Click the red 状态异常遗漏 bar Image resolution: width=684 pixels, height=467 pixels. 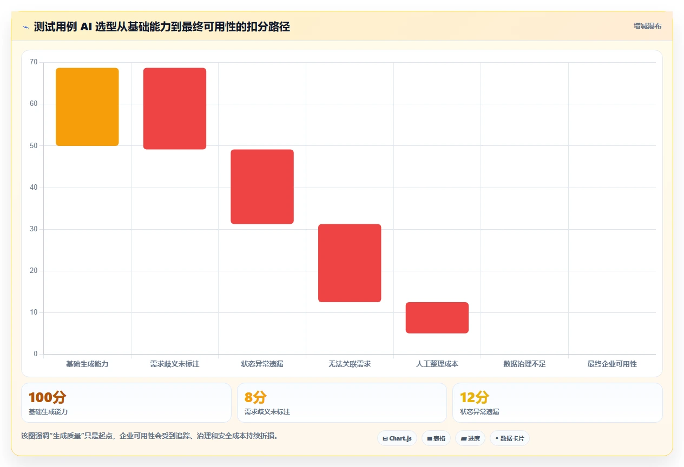tap(262, 186)
